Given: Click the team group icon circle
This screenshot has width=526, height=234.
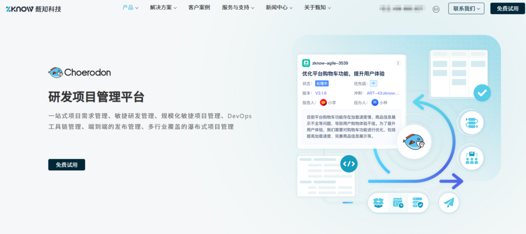Looking at the screenshot, I should [471, 158].
